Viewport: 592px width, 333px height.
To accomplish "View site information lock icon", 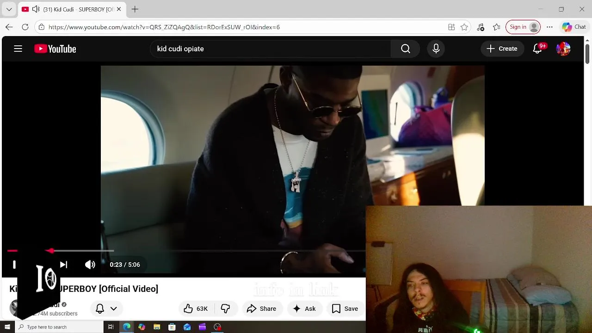I will 41,27.
